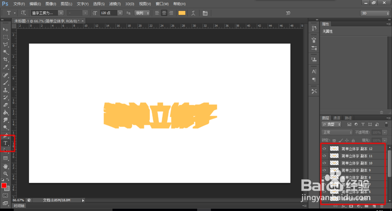
Task: Open the font size 120 点 dropdown
Action: click(120, 13)
